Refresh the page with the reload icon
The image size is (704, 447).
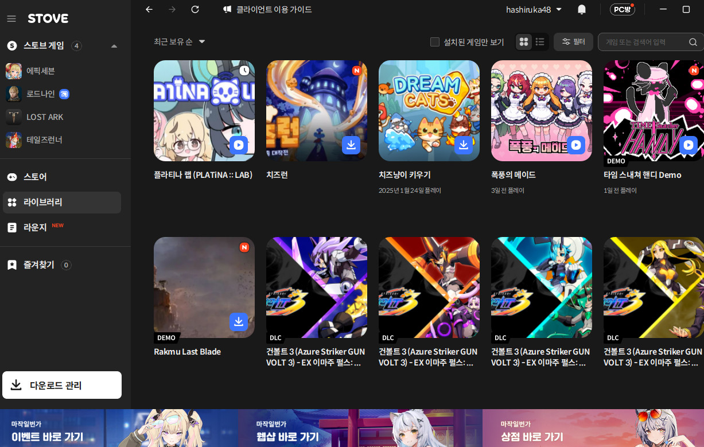click(x=195, y=9)
